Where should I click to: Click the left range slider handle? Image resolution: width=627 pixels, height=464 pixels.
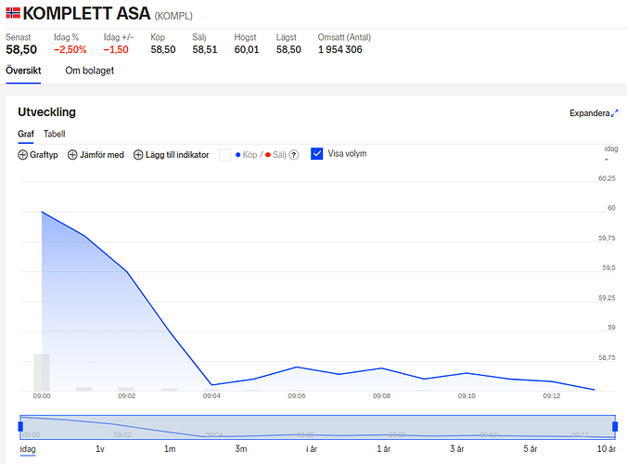(19, 426)
